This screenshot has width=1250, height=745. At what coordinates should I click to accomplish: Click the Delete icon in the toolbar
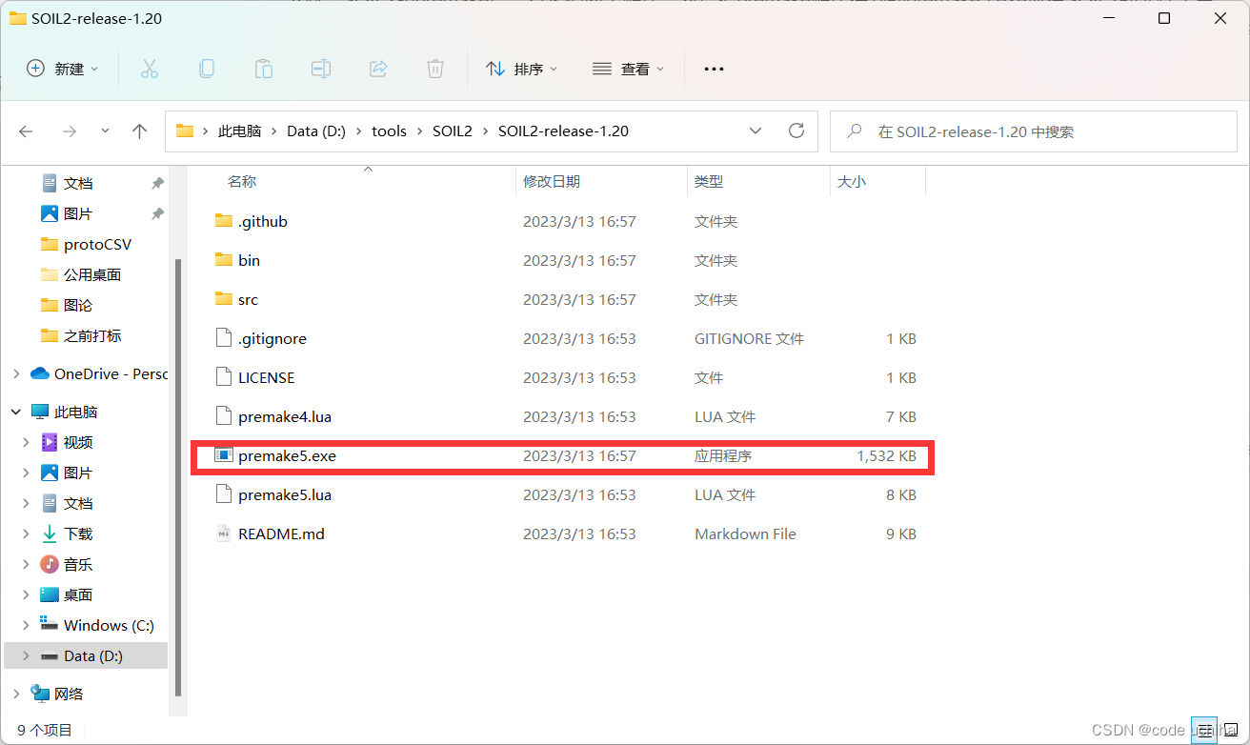[x=435, y=68]
